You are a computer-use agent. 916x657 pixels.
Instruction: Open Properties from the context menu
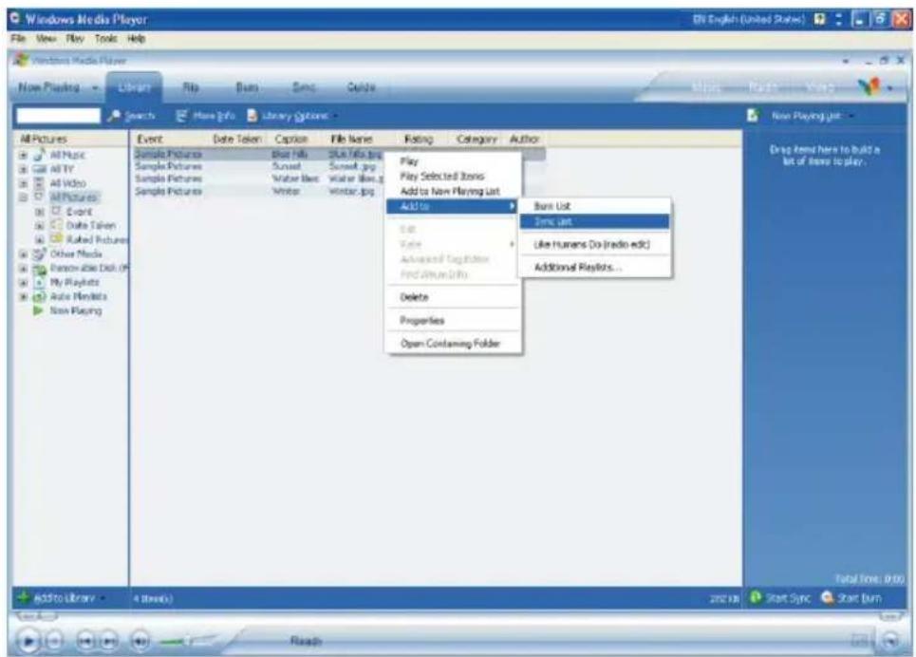454,320
